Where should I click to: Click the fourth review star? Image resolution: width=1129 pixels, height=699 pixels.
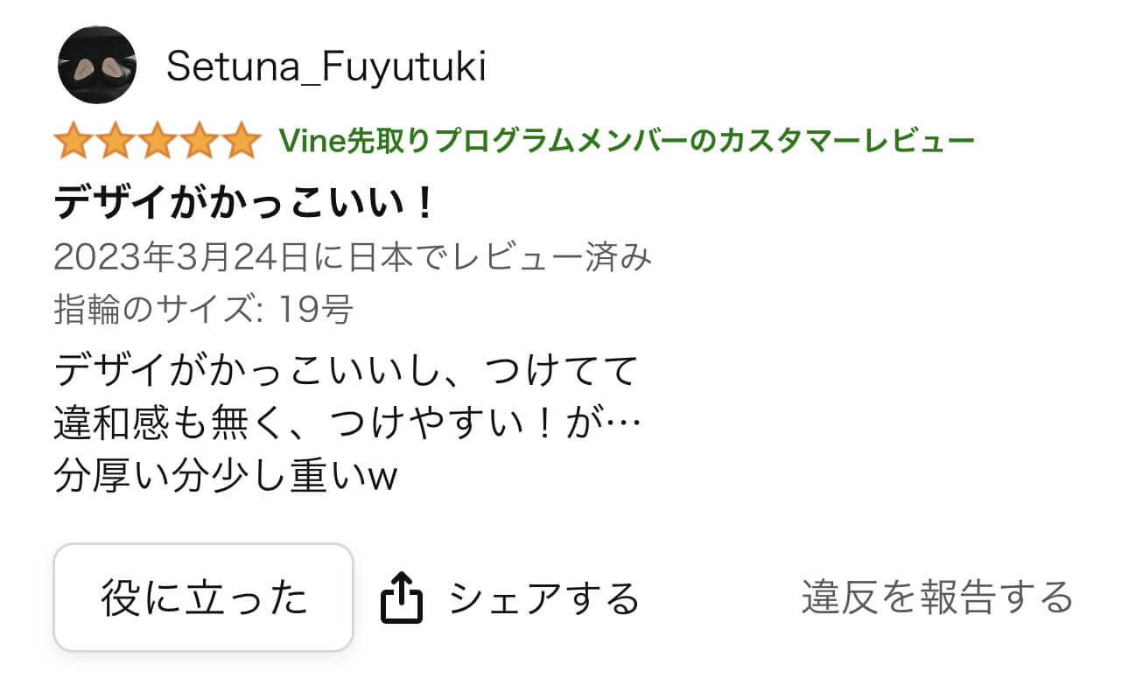point(200,141)
